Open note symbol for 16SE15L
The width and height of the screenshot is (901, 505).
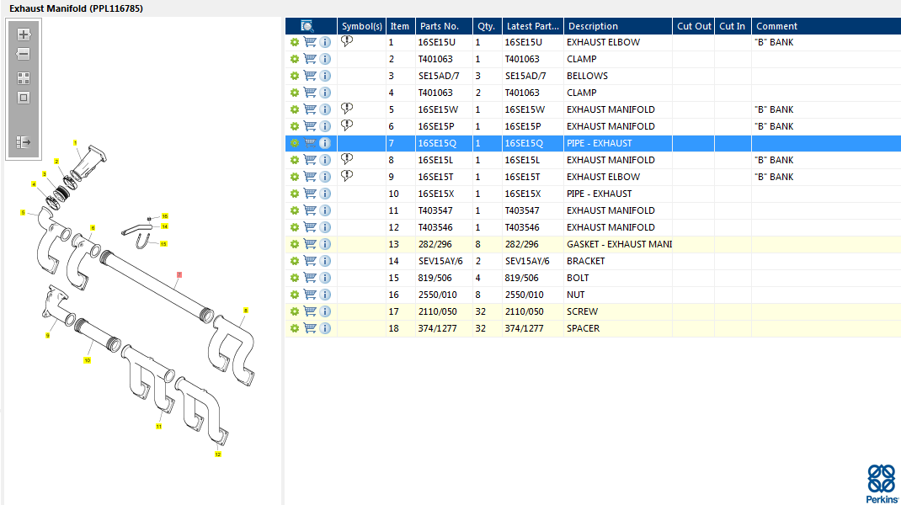347,158
